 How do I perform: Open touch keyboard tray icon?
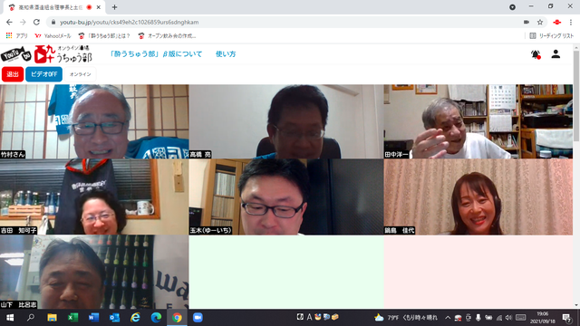tap(521, 318)
